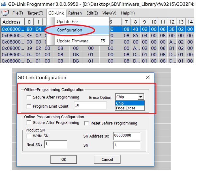This screenshot has height=175, width=203.
Task: Click the SN Address input field
Action: coord(126,136)
